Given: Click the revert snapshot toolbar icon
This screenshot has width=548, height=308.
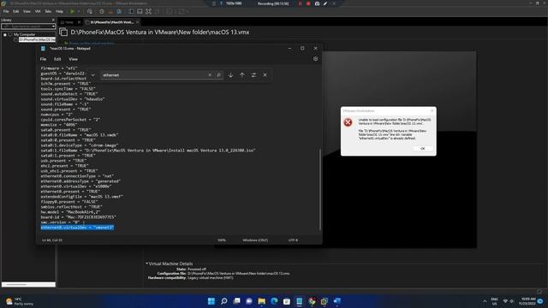Looking at the screenshot, I should (110, 11).
